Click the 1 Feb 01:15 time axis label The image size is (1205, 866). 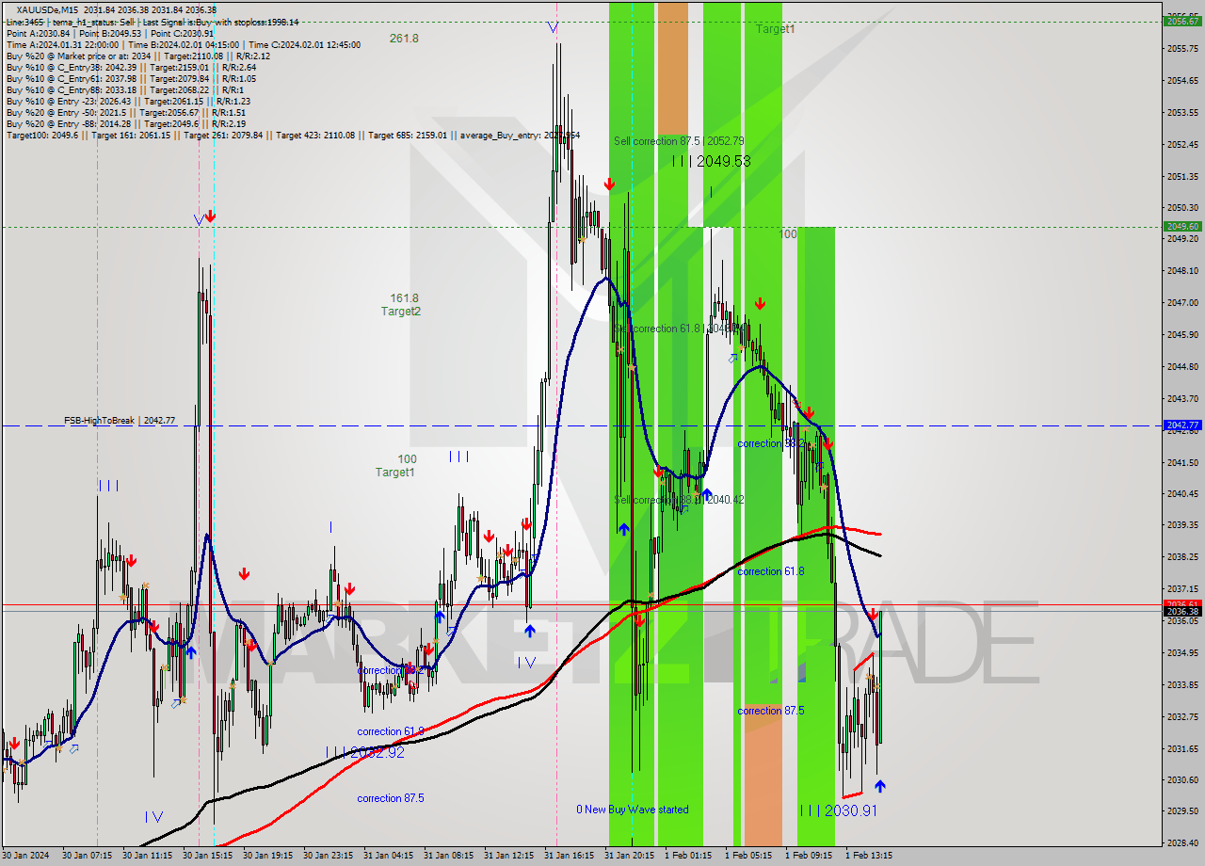click(x=687, y=856)
